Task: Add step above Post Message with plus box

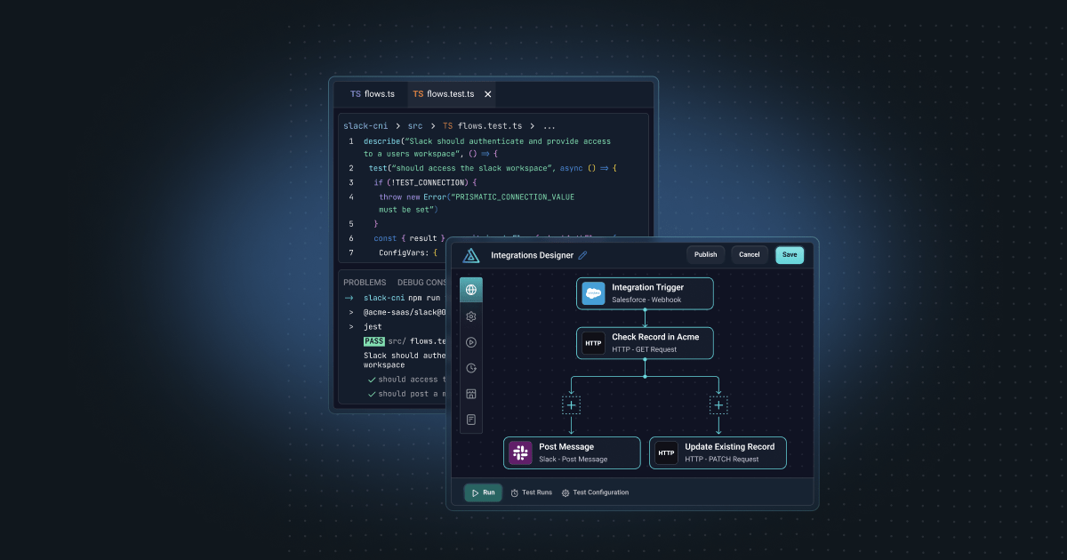Action: click(x=571, y=405)
